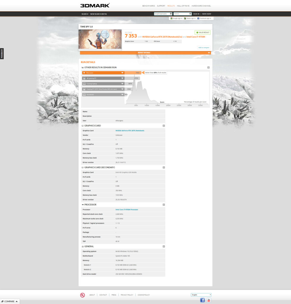Click the Google sign in icon
The width and height of the screenshot is (291, 304).
click(171, 18)
